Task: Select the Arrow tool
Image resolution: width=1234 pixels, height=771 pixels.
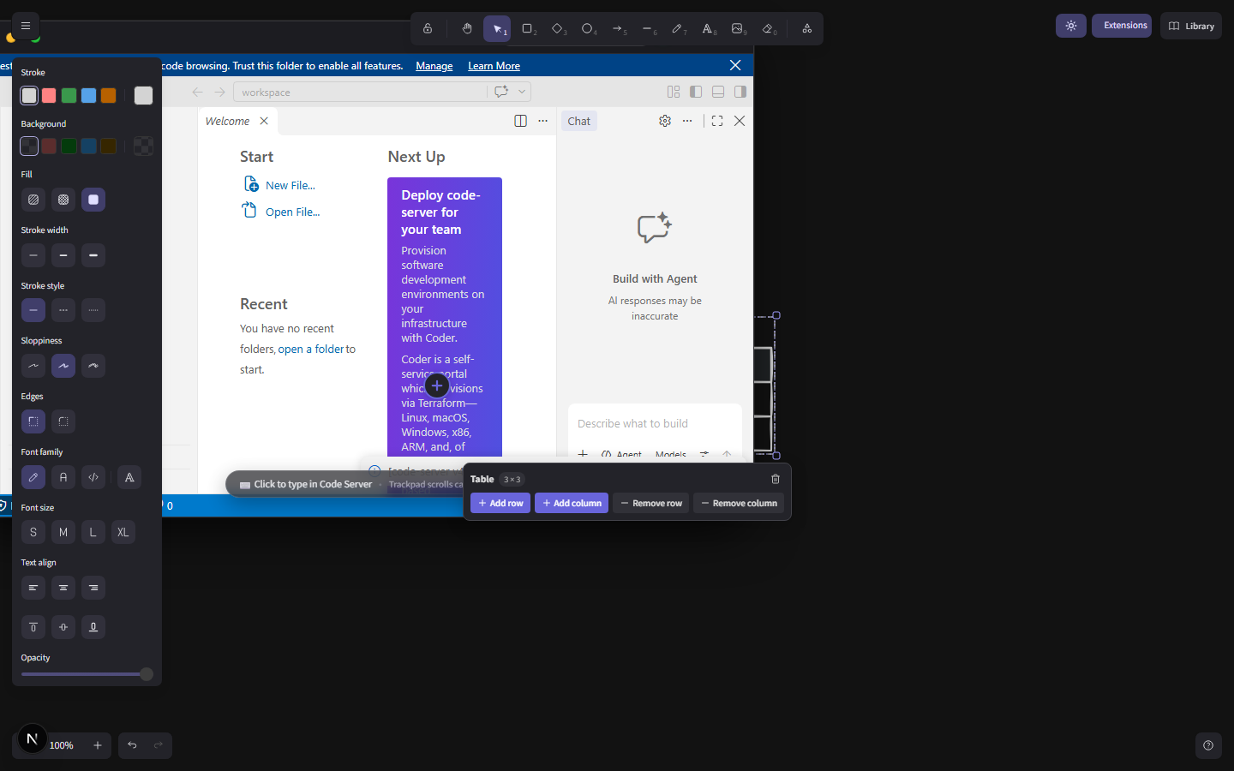Action: click(x=618, y=28)
